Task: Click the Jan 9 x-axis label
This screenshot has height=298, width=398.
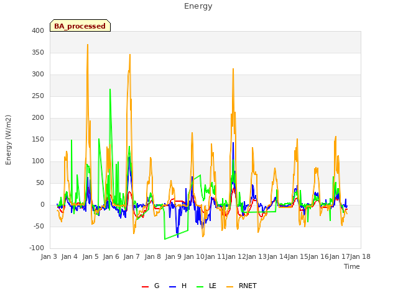Action: pyautogui.click(x=173, y=256)
